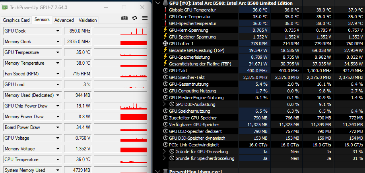Select the GPU Lüfter 1 row label

(181, 44)
